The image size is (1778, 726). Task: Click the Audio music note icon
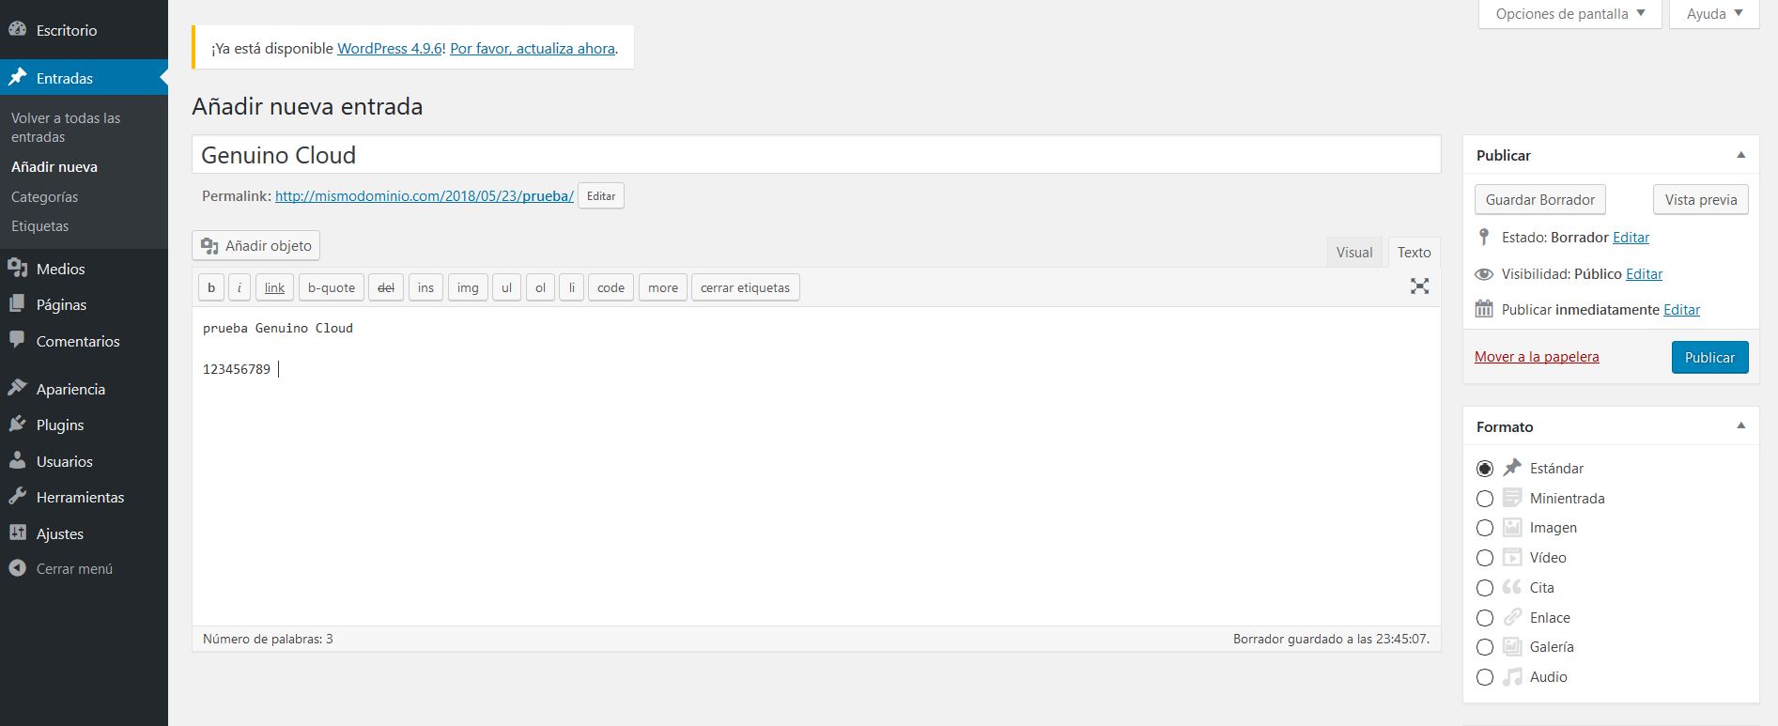(1512, 676)
